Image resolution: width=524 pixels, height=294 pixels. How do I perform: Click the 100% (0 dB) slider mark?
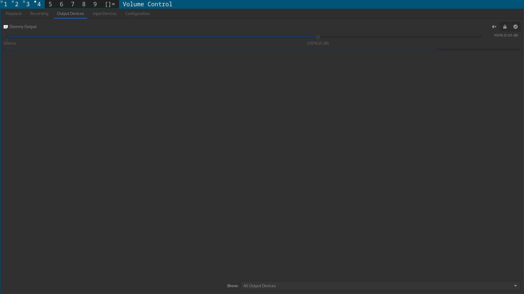(x=318, y=43)
